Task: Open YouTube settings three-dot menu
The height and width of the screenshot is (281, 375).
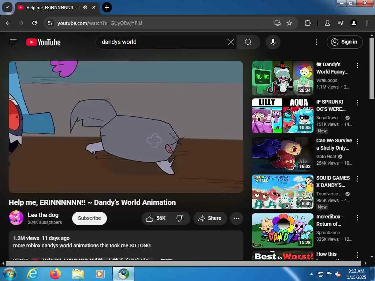Action: [x=316, y=42]
